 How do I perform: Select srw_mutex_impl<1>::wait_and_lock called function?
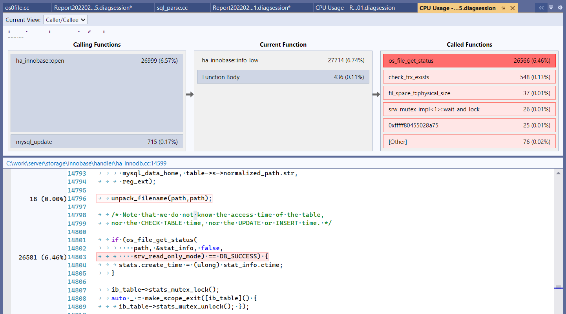[x=469, y=109]
